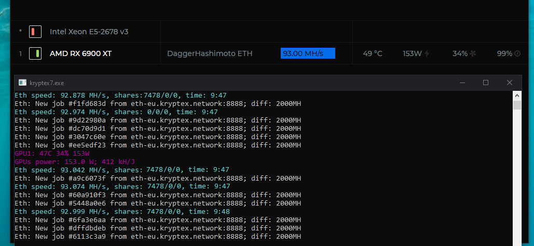Click the DaggerHashimoto ETH algorithm label
The height and width of the screenshot is (246, 534).
coord(210,53)
